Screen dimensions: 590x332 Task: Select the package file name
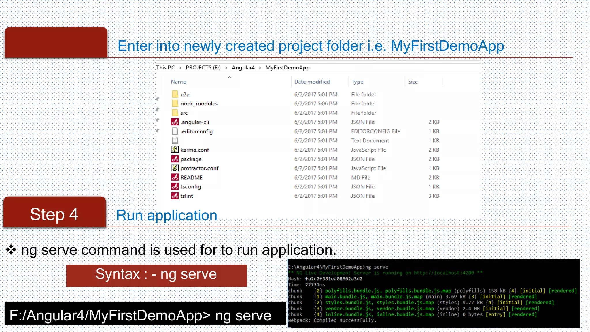click(191, 159)
